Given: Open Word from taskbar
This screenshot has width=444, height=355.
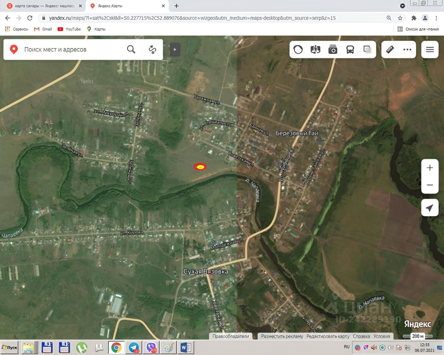Looking at the screenshot, I should 186,347.
